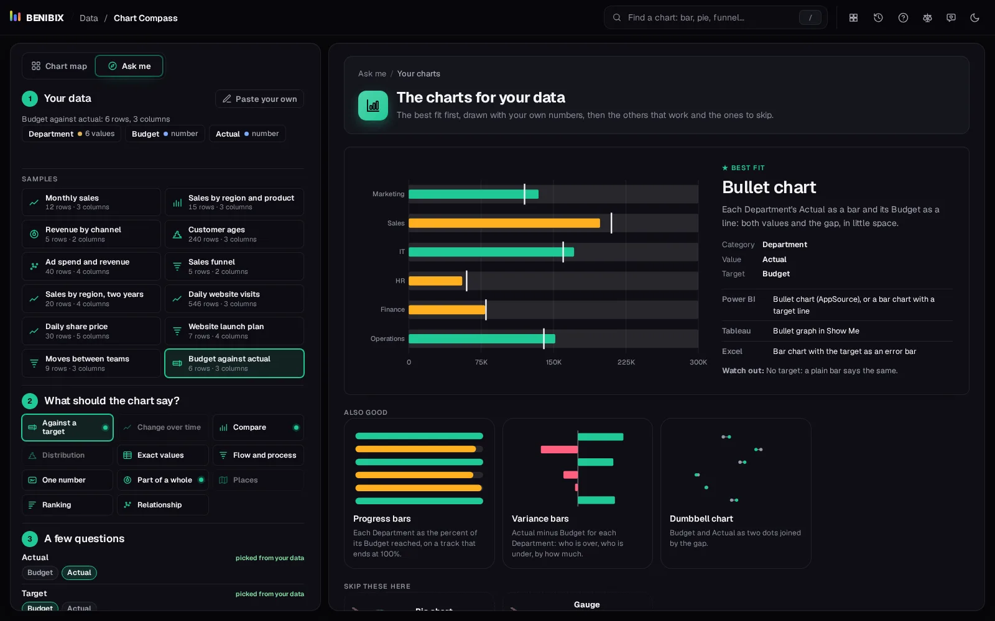This screenshot has height=621, width=995.
Task: Open the feedback chat icon
Action: click(951, 17)
